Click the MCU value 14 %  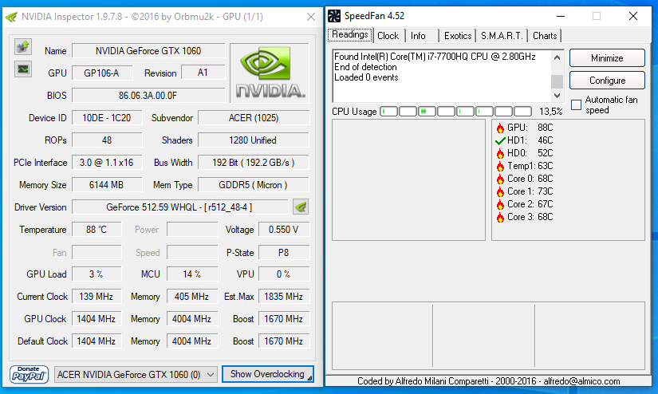click(x=191, y=274)
